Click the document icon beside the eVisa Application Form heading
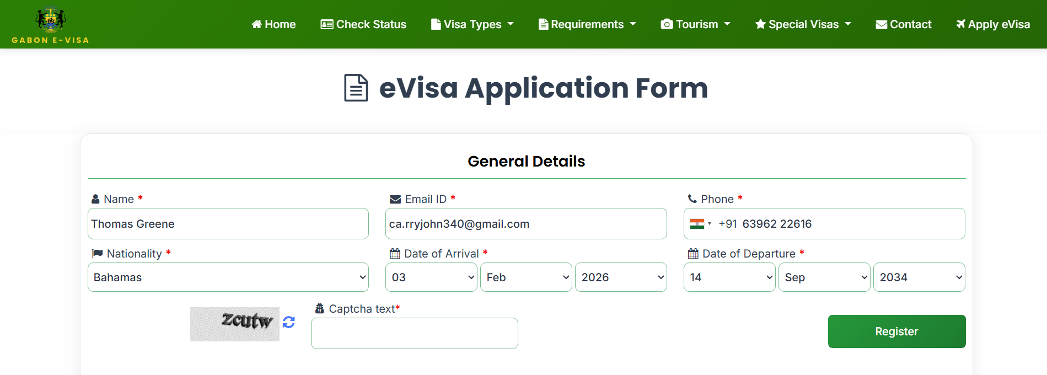Image resolution: width=1047 pixels, height=375 pixels. 356,88
